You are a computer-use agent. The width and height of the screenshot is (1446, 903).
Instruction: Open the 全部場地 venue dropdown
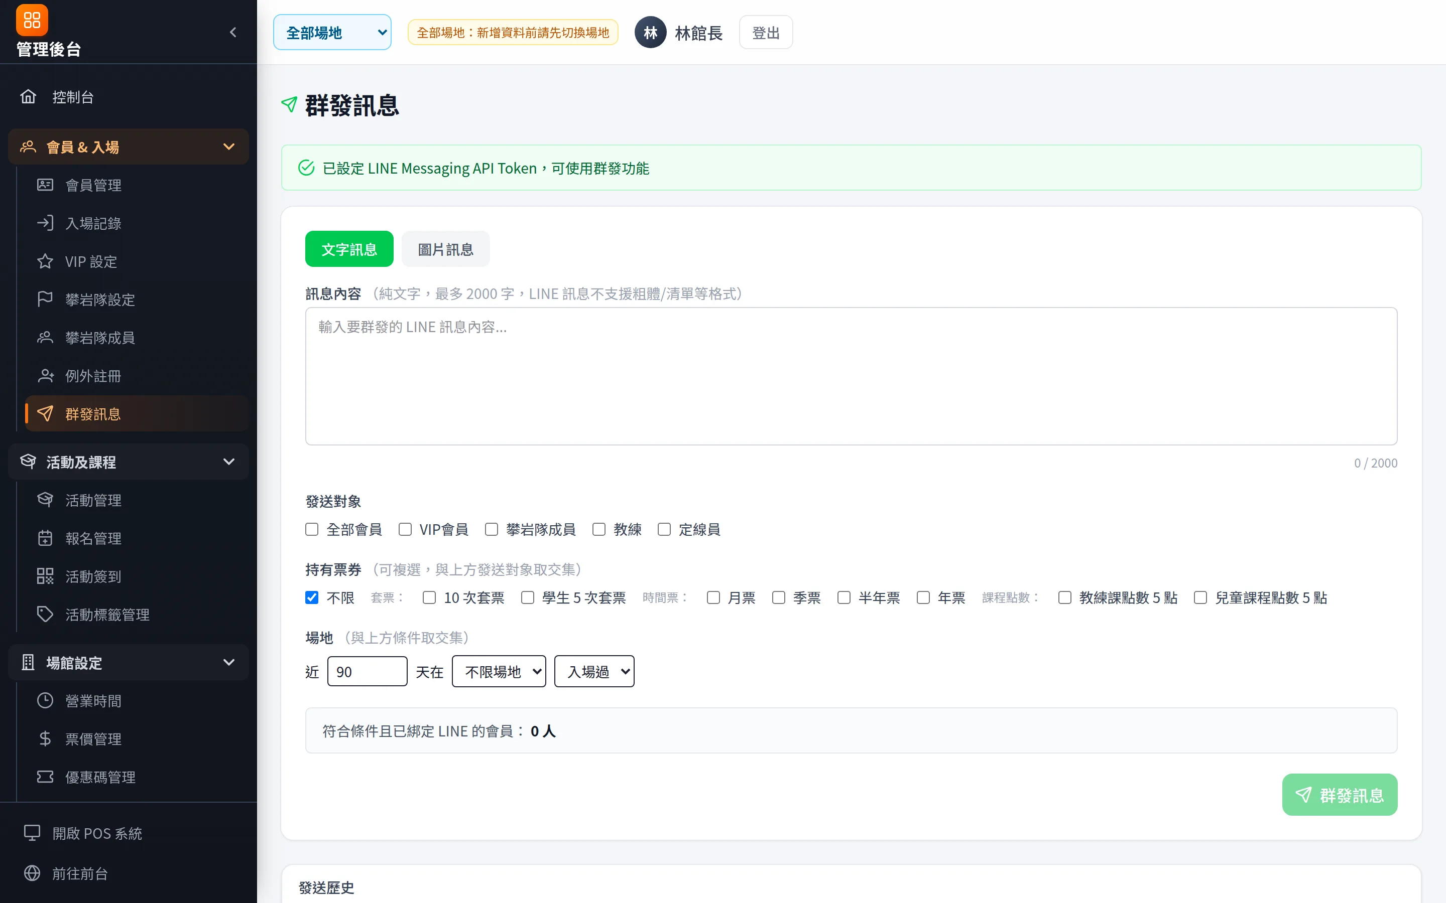click(332, 32)
